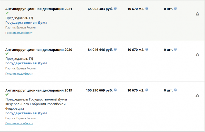Open Государственная Дума link in 2021 entry

coord(26,23)
